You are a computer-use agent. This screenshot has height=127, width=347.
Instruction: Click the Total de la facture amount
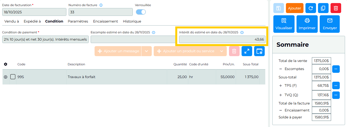[321, 103]
